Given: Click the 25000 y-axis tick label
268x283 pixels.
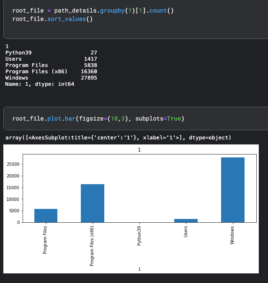Looking at the screenshot, I should point(13,164).
